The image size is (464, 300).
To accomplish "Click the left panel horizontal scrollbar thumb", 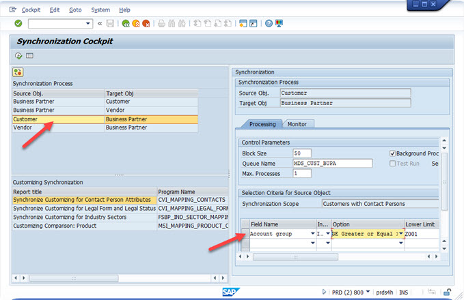I will coord(74,278).
